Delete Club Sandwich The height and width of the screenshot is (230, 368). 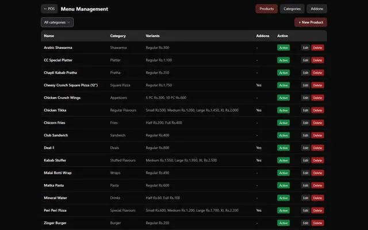[x=317, y=136]
